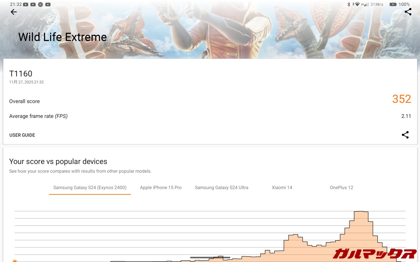The height and width of the screenshot is (262, 420).
Task: Switch to the Apple iPhone 15 Pro tab
Action: click(x=161, y=188)
